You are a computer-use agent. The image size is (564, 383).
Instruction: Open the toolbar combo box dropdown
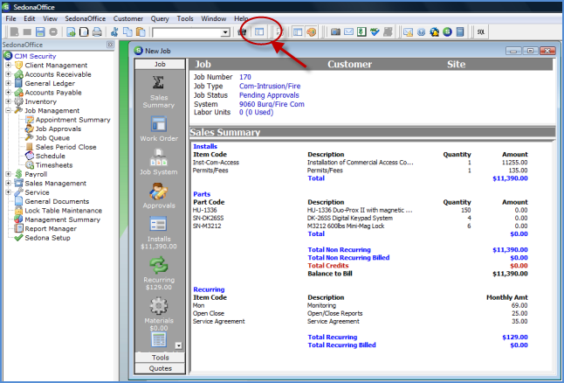(x=225, y=32)
